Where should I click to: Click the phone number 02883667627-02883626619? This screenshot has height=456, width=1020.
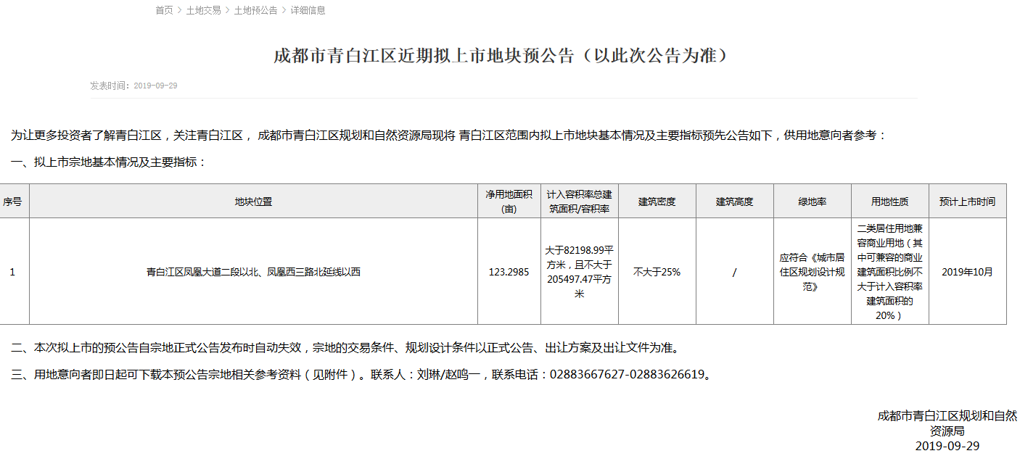tap(628, 375)
